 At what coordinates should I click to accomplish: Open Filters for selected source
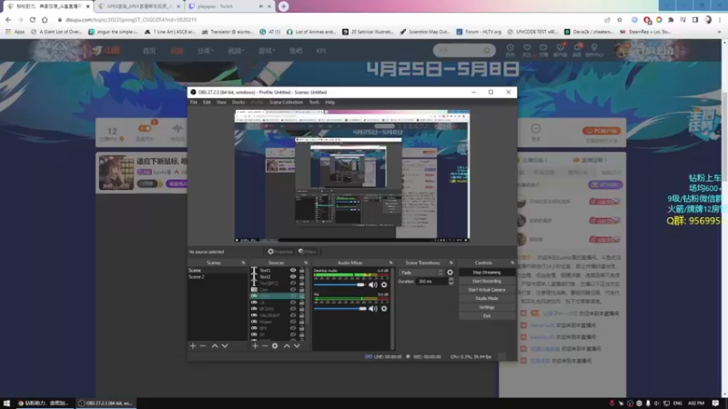tap(308, 252)
